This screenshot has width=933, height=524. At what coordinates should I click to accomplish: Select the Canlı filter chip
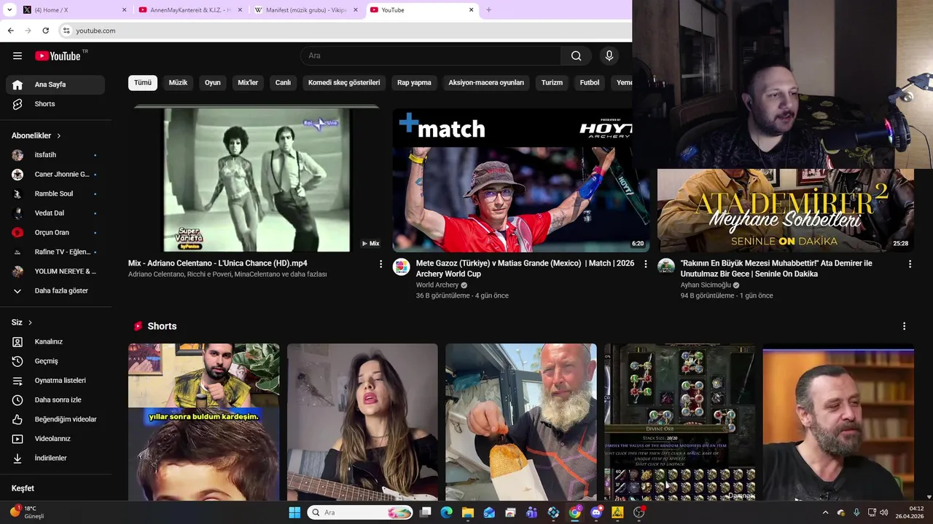(x=283, y=82)
